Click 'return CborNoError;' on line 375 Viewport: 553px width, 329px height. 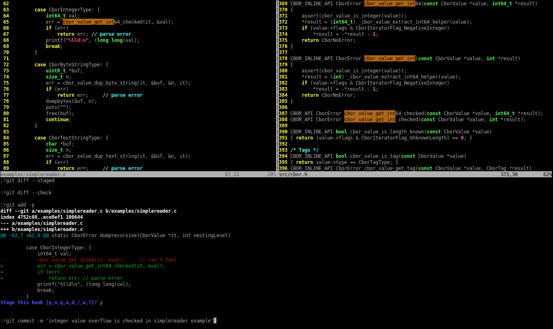[328, 40]
